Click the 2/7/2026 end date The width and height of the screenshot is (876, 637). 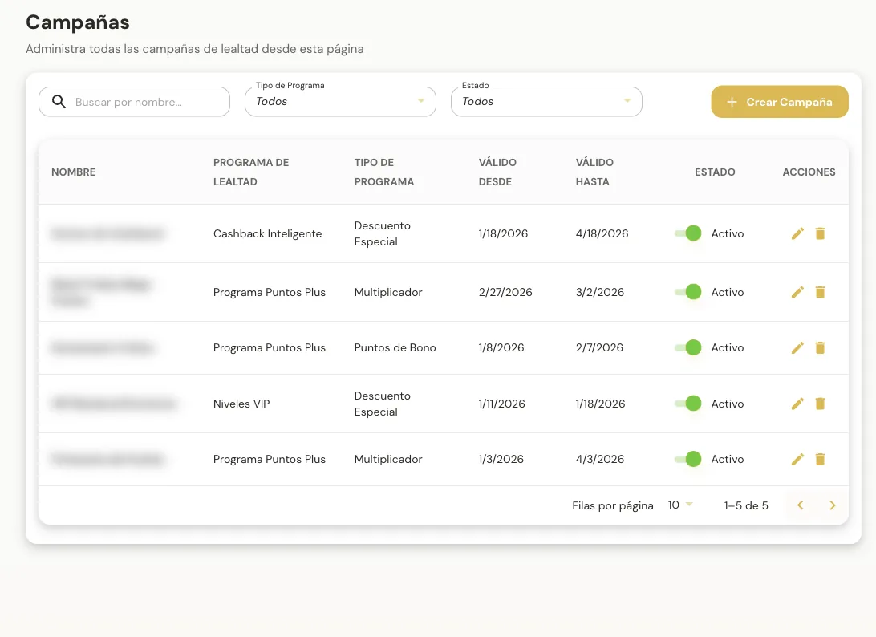click(599, 347)
